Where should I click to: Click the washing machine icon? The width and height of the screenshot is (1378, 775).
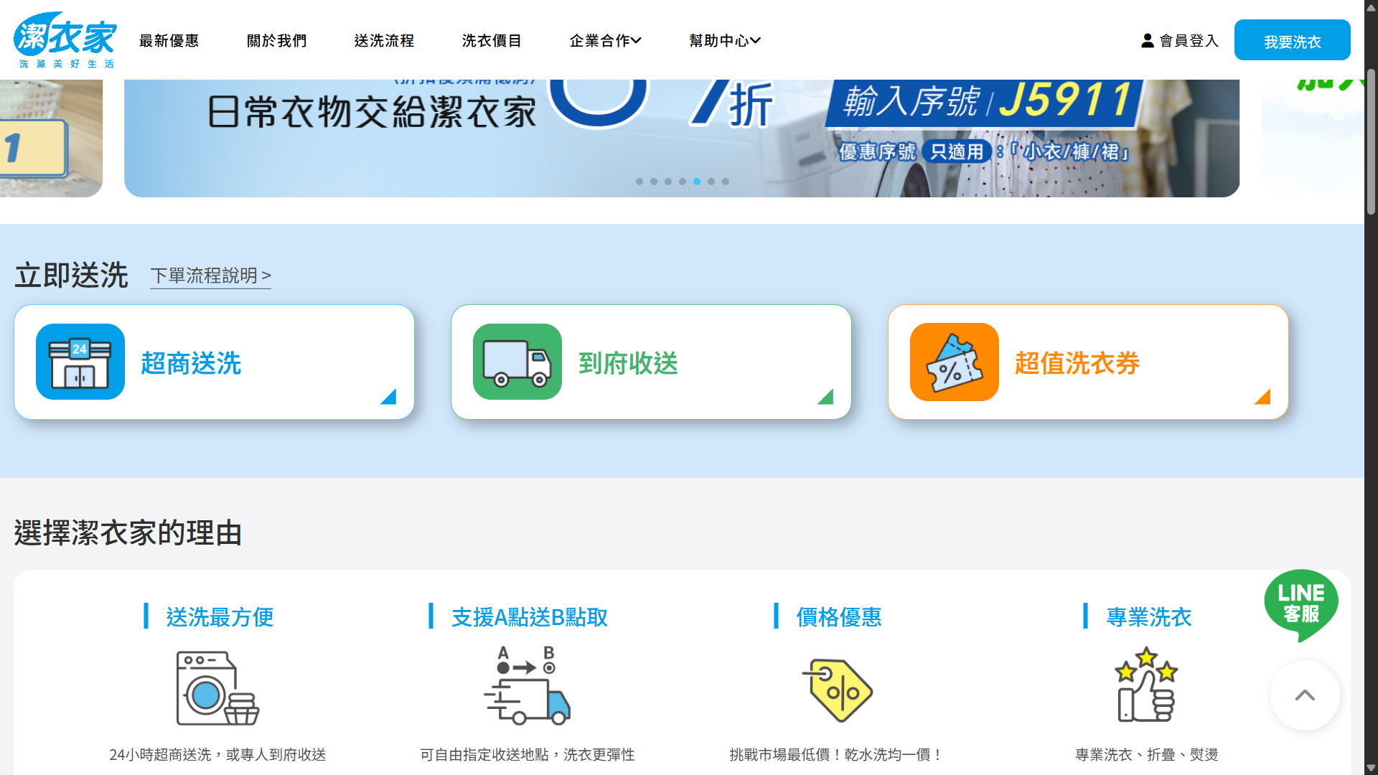click(217, 687)
